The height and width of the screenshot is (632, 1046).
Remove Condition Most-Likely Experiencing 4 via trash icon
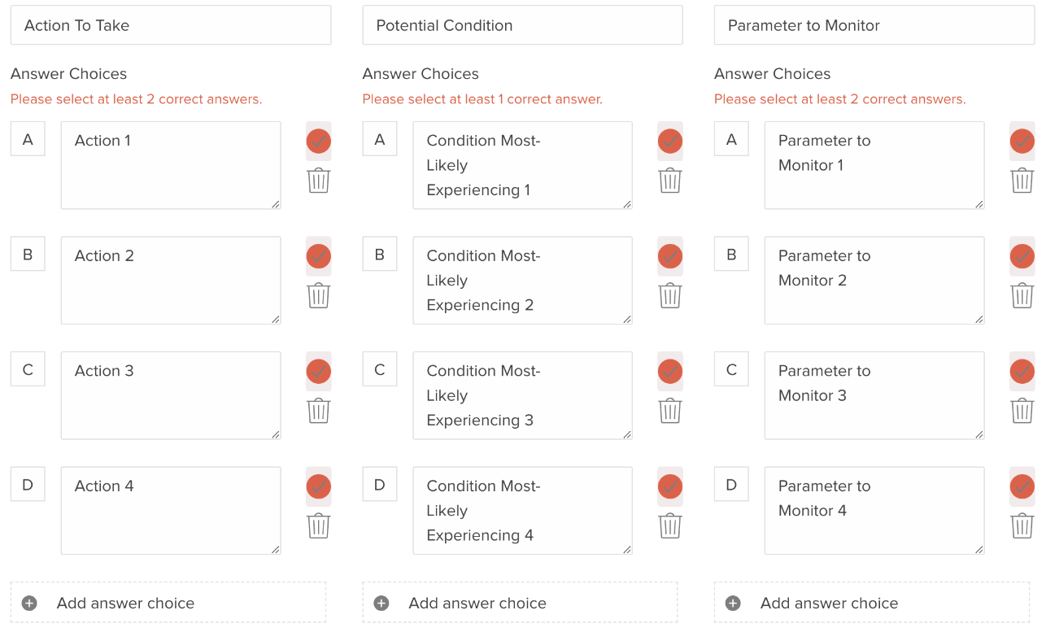tap(670, 525)
